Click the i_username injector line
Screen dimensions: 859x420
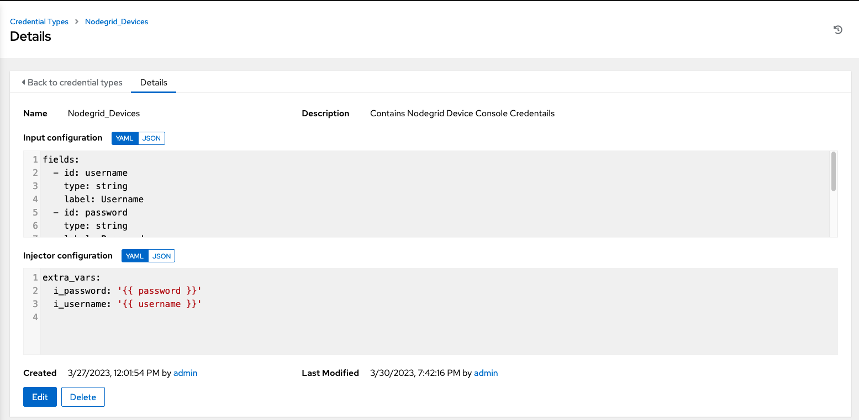(127, 304)
